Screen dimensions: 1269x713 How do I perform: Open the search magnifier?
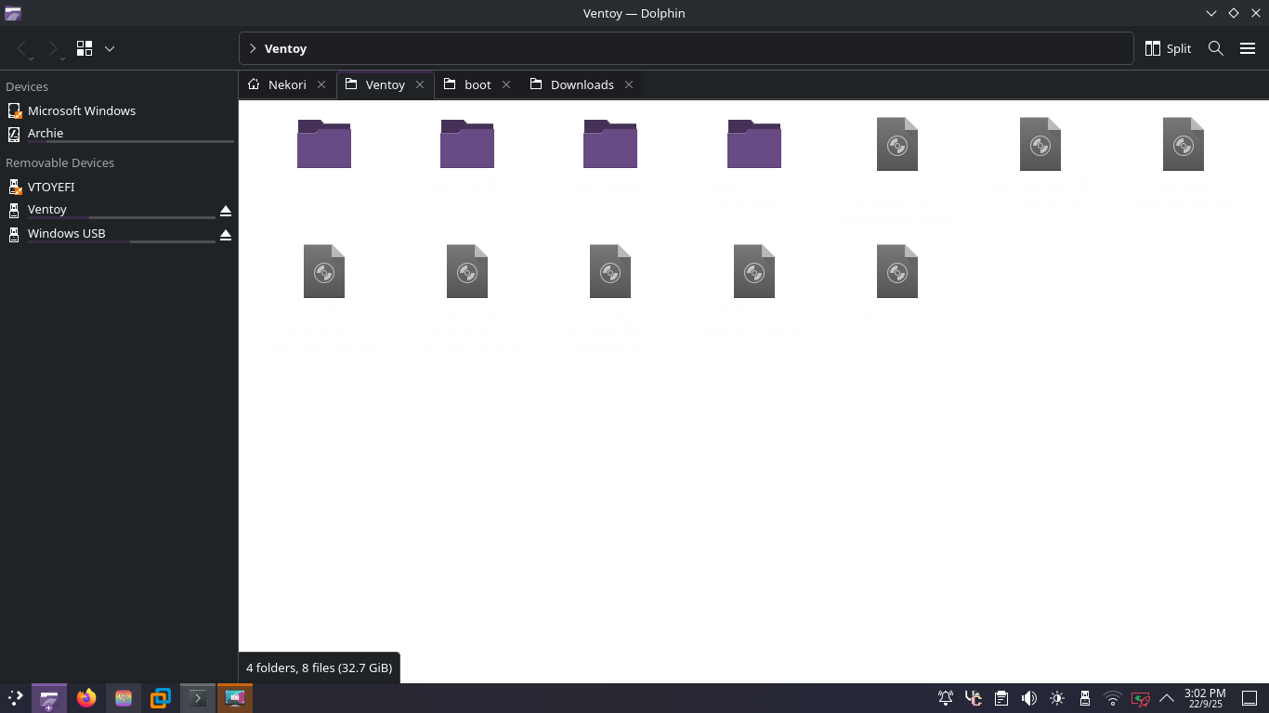[1215, 48]
